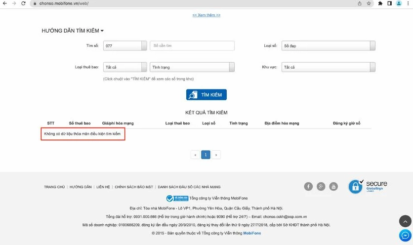Open the Facebook social icon in the footer

point(308,187)
